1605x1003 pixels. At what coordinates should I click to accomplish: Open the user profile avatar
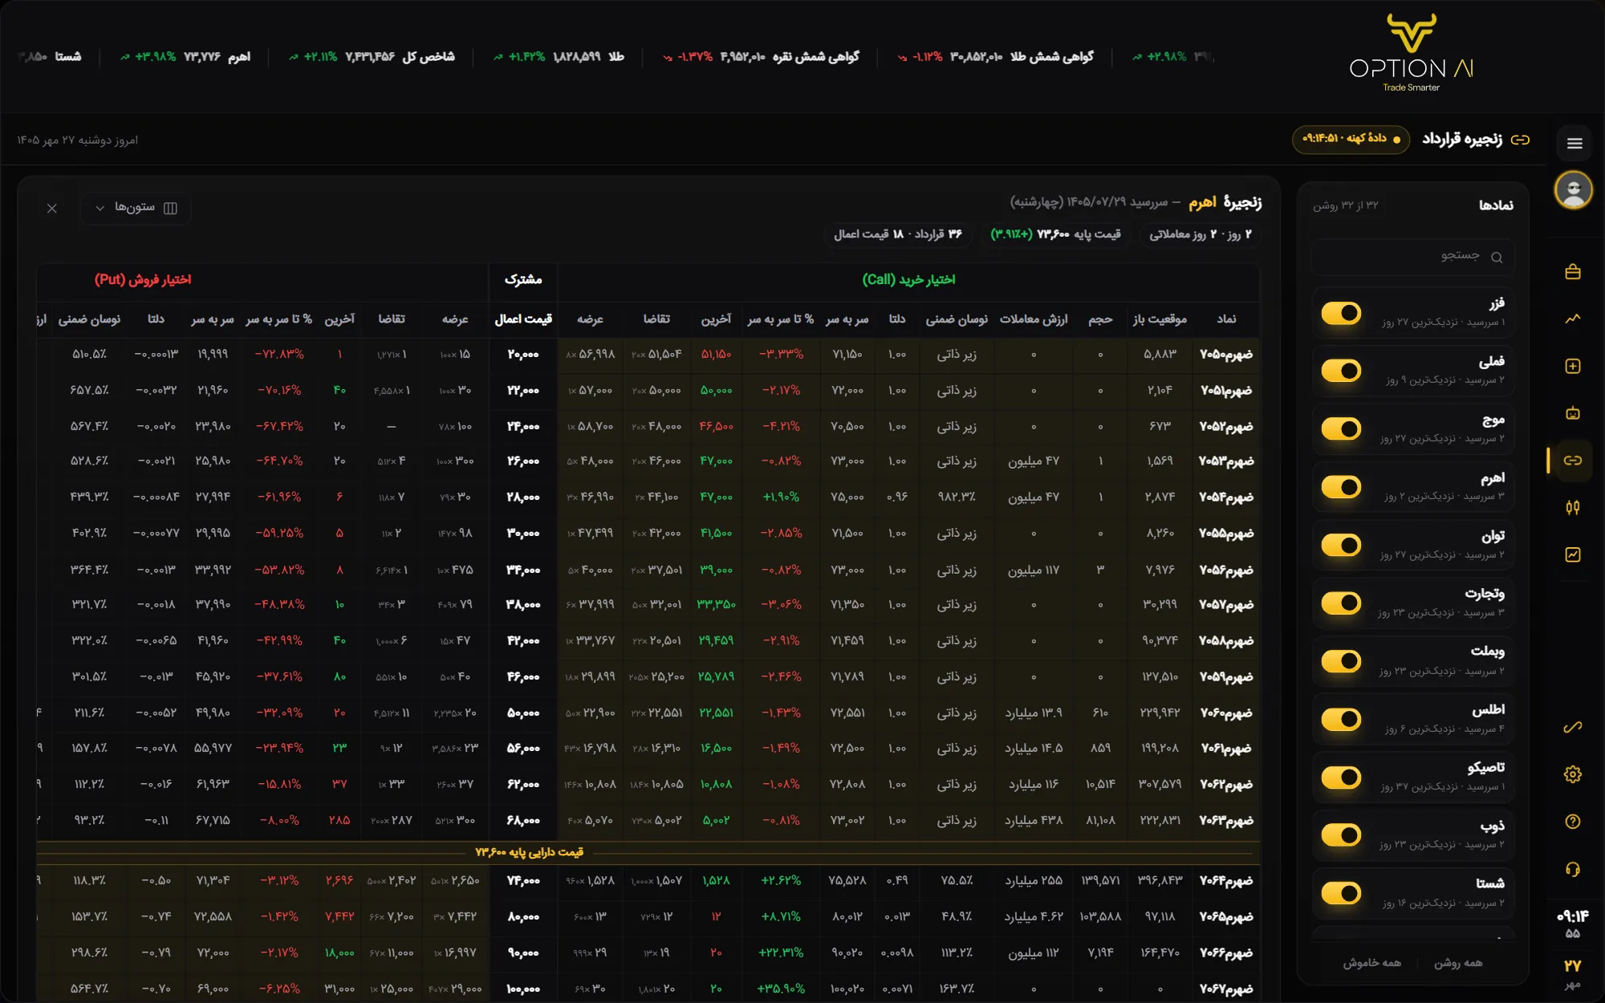[1574, 191]
